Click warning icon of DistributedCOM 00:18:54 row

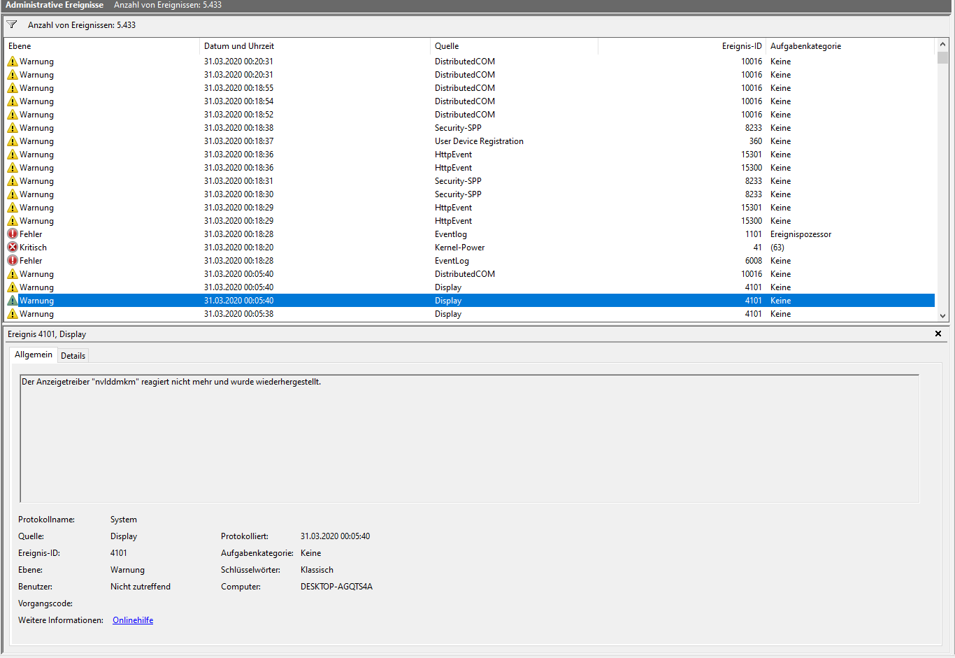[13, 101]
